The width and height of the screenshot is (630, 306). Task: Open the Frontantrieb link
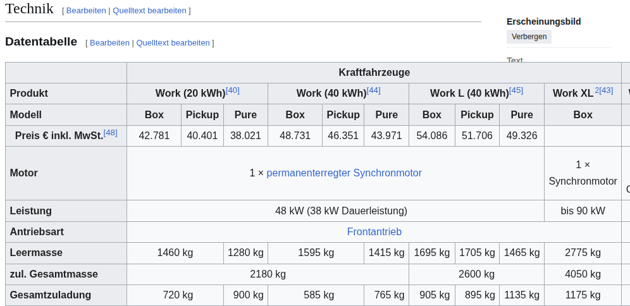[x=374, y=232]
